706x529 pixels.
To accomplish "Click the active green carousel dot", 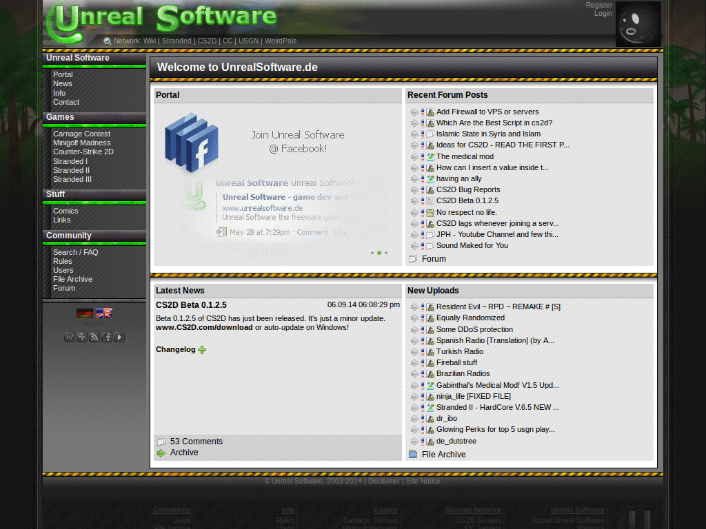I will point(379,253).
